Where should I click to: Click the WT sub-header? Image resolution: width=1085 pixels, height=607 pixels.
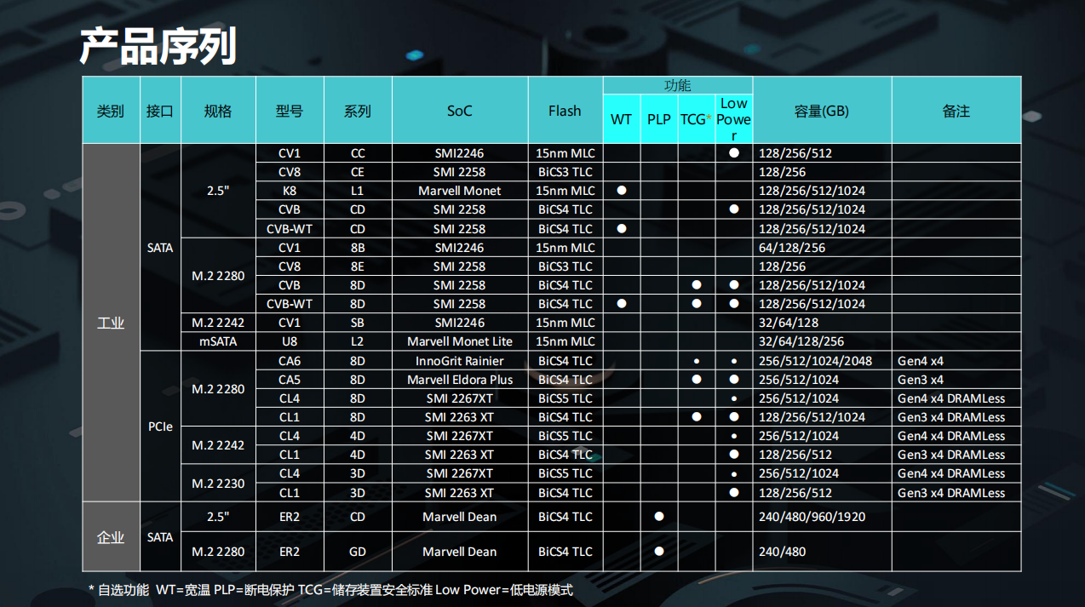(622, 119)
